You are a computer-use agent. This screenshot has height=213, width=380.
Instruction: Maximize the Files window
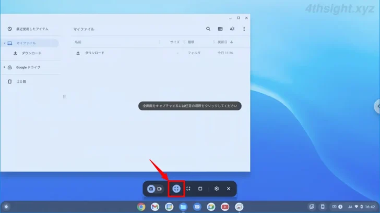238,18
